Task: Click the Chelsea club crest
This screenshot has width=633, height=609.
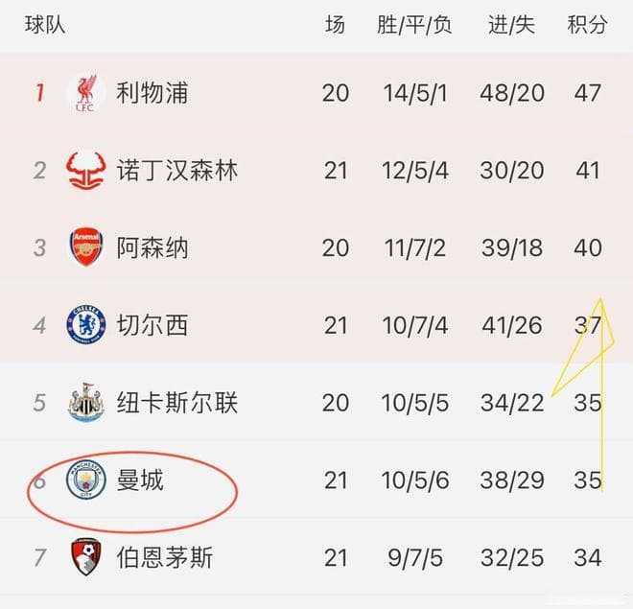Action: point(86,325)
